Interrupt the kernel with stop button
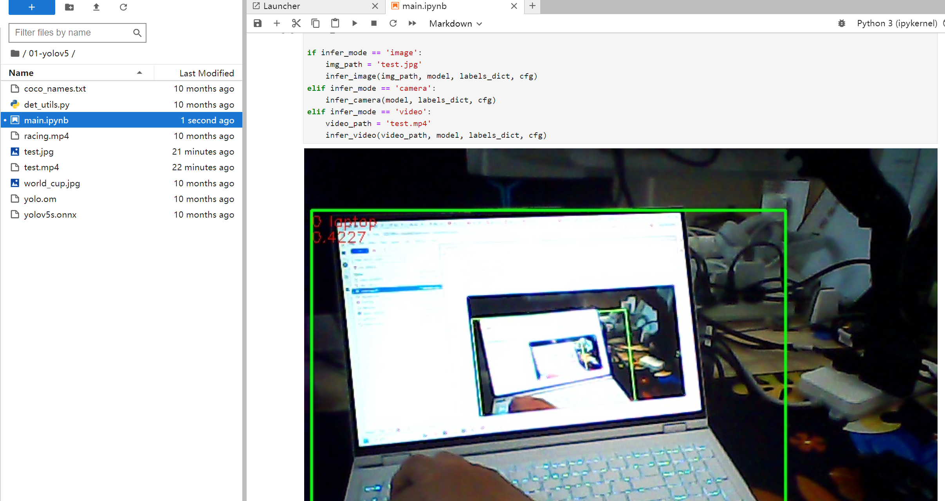 374,23
